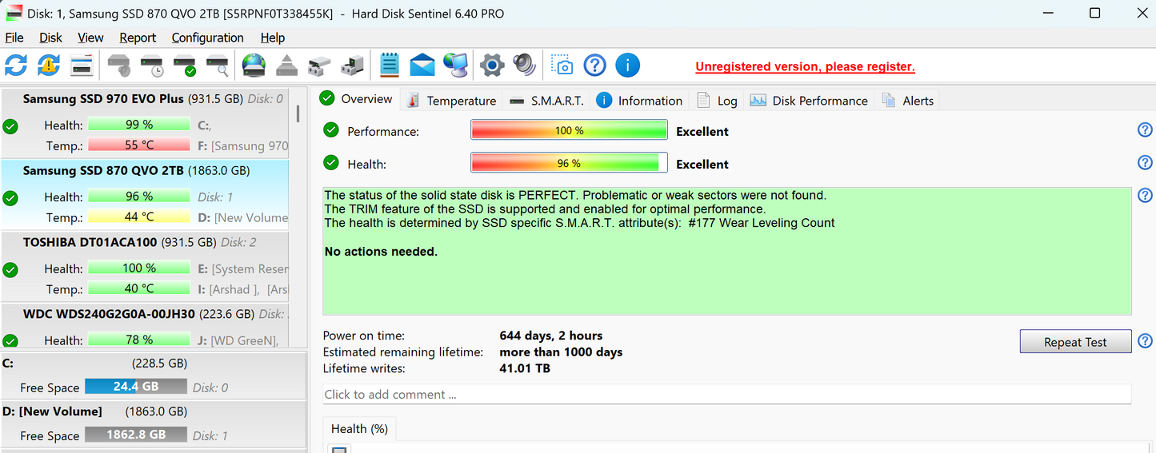Viewport: 1156px width, 453px height.
Task: Click the Unregistered version, please register link
Action: 805,67
